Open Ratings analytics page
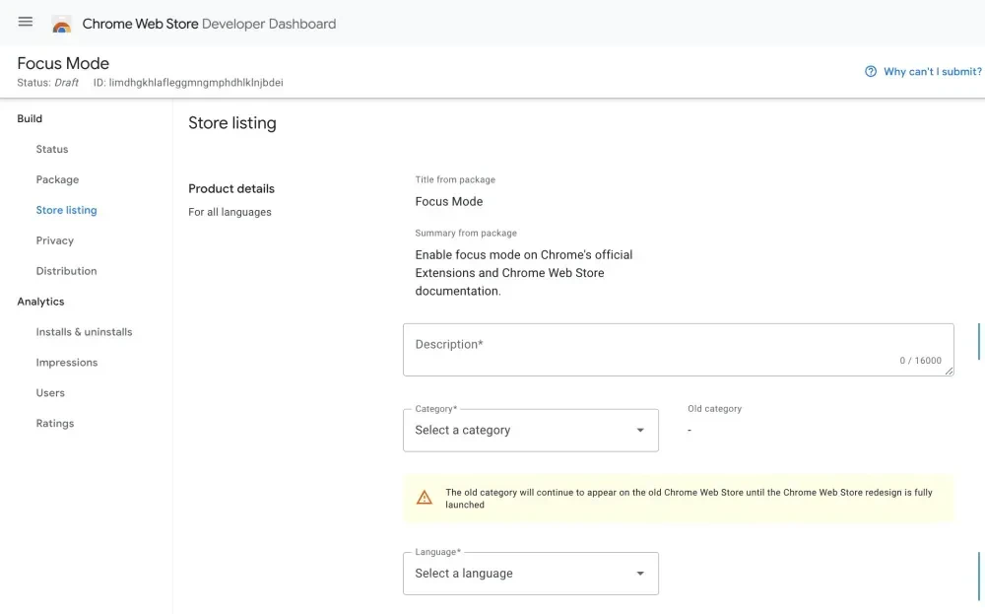Screen dimensions: 985x614 [54, 424]
